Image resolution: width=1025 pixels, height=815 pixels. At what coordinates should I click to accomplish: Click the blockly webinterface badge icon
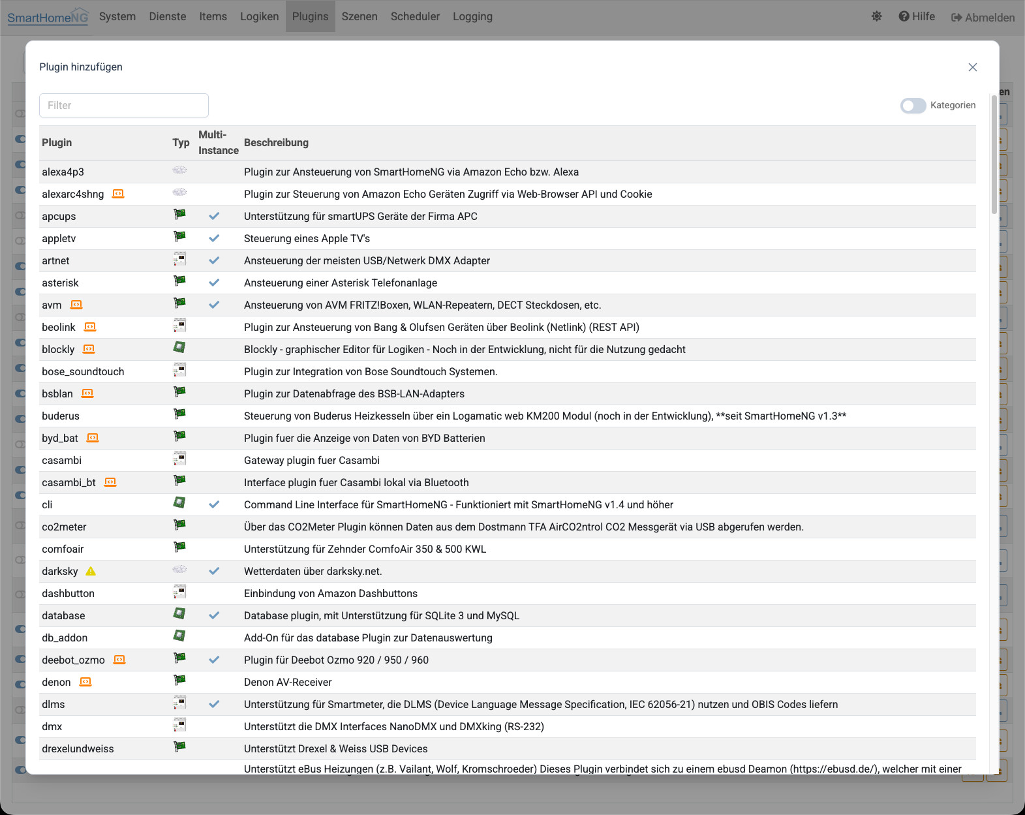click(89, 349)
